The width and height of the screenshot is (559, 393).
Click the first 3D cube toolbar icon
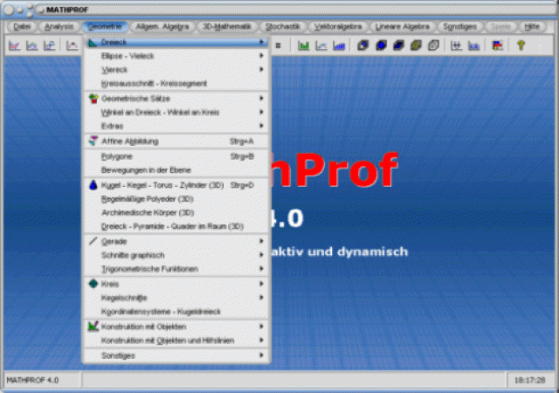point(363,45)
